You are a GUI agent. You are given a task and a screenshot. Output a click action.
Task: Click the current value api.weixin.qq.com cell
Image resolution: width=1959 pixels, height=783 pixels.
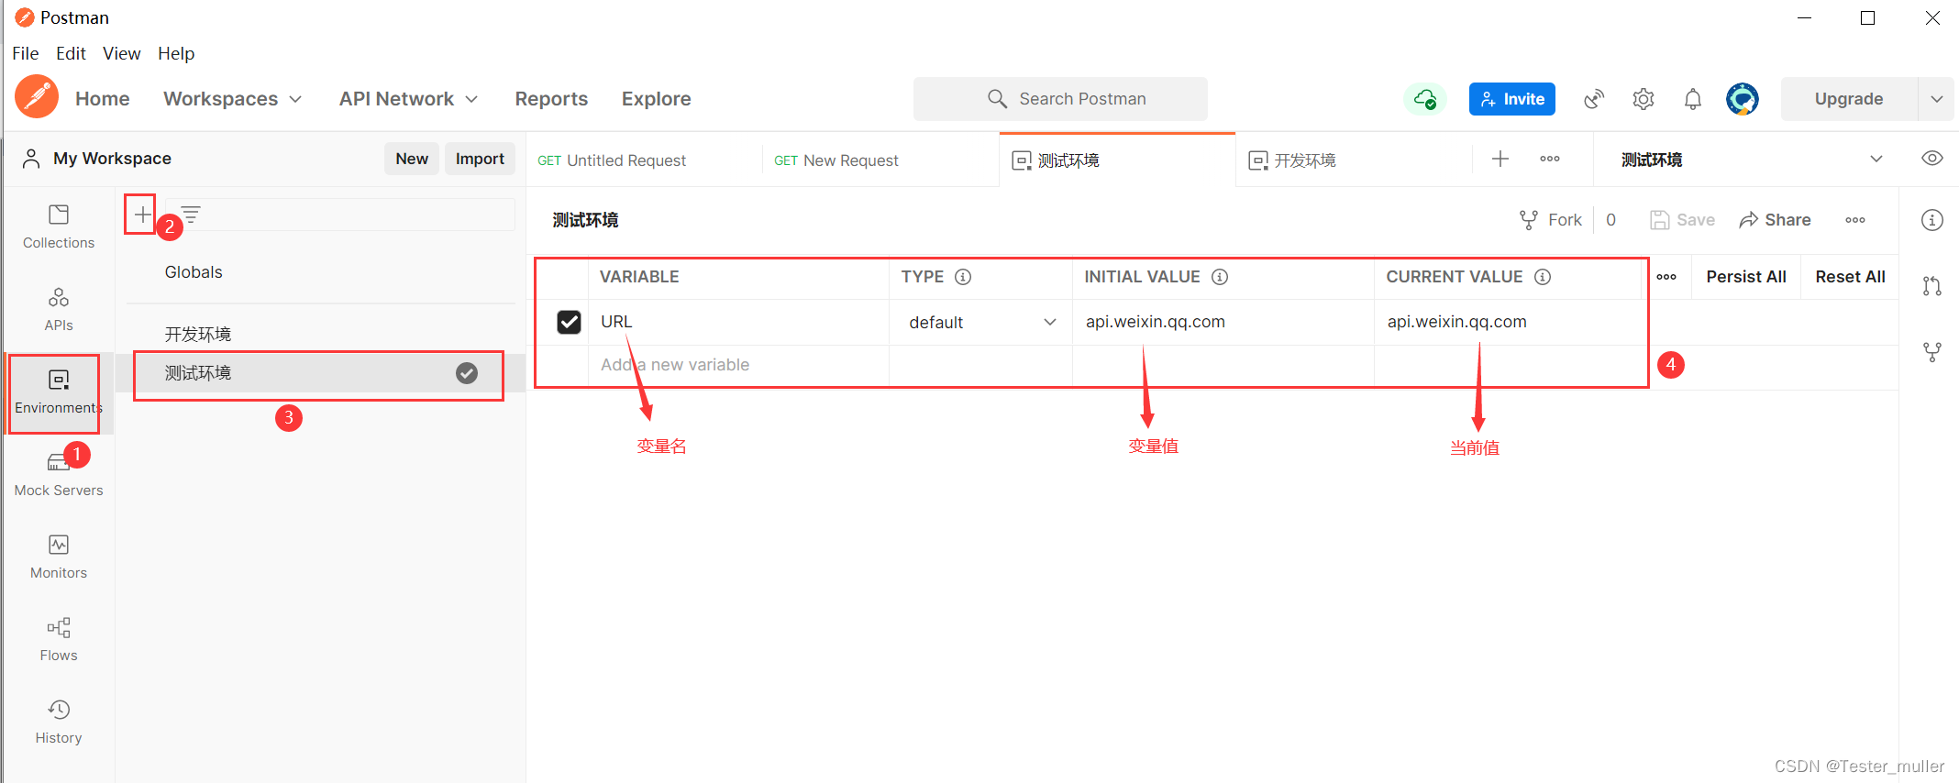[x=1509, y=322]
